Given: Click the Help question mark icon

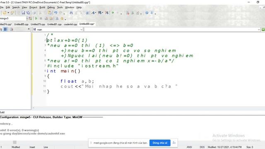Looking at the screenshot, I should [x=147, y=13].
